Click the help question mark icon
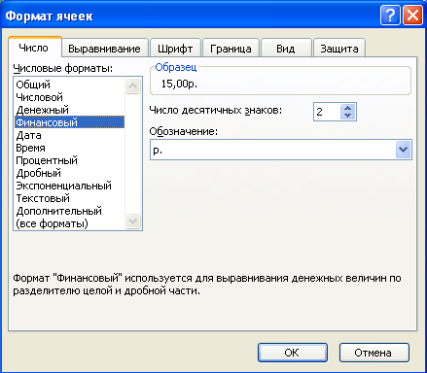This screenshot has height=373, width=427. 390,15
